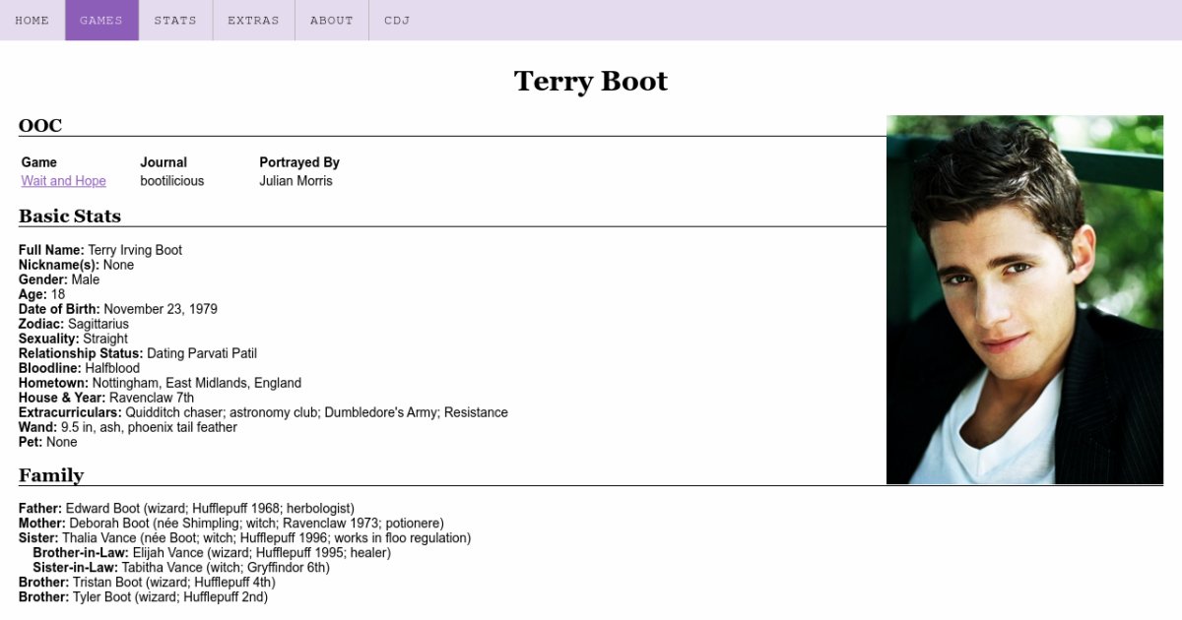Click the Journal column header
The height and width of the screenshot is (620, 1182).
(163, 162)
